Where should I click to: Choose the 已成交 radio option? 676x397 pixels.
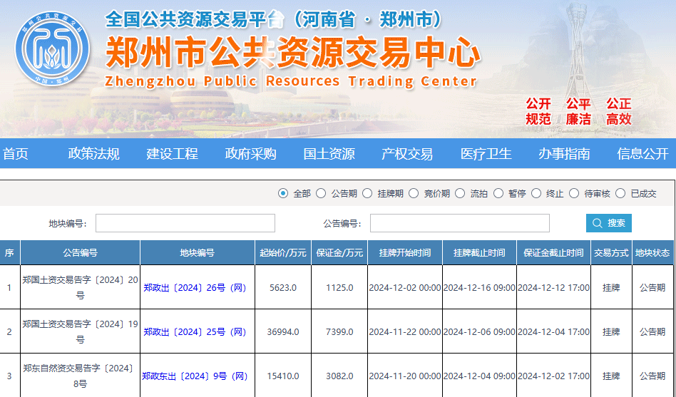tap(620, 193)
